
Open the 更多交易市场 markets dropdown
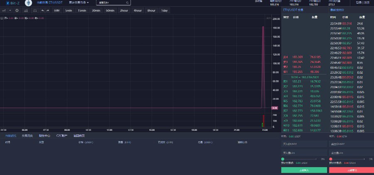[x=79, y=2]
